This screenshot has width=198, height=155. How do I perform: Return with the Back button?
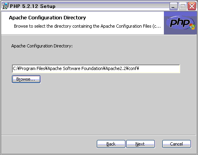(111, 144)
